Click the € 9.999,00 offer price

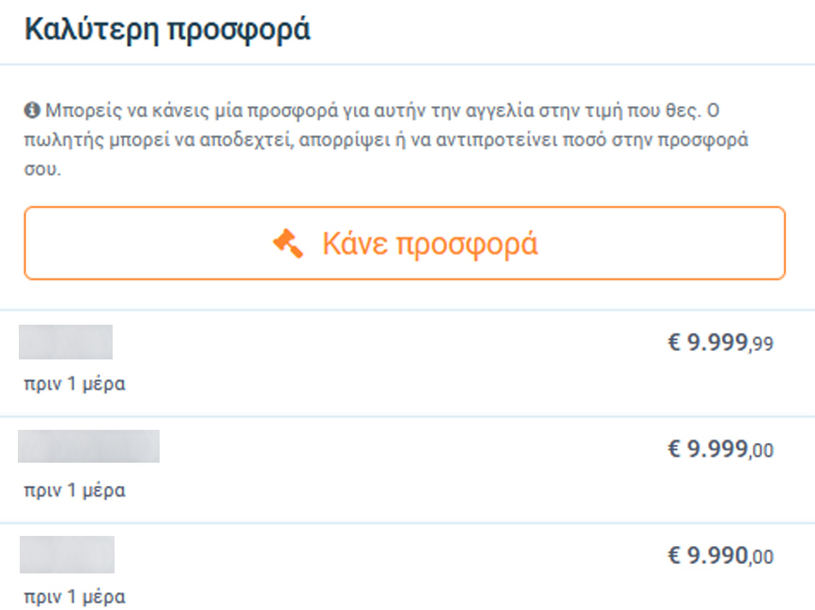point(720,450)
